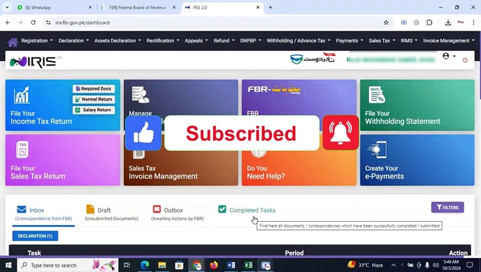Show hidden system tray icons

click(393, 265)
